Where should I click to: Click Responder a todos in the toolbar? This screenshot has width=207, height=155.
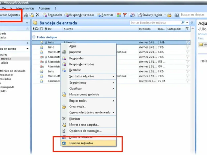pyautogui.click(x=79, y=15)
